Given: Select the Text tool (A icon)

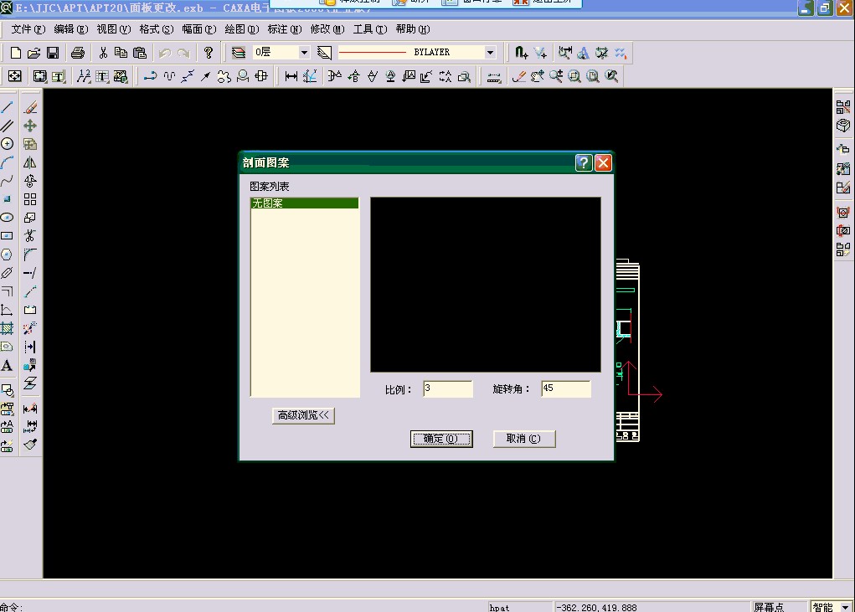Looking at the screenshot, I should 7,366.
